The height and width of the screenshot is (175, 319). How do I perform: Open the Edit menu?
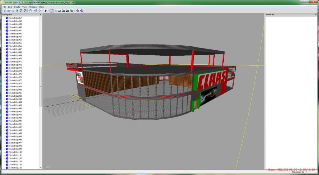click(x=10, y=7)
